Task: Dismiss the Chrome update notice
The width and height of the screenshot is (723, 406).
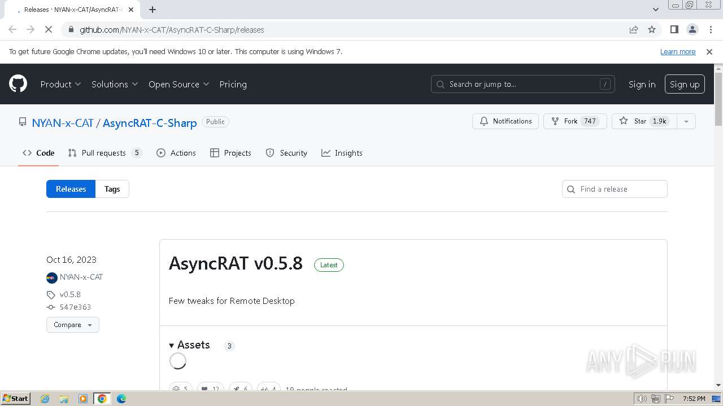Action: click(709, 51)
